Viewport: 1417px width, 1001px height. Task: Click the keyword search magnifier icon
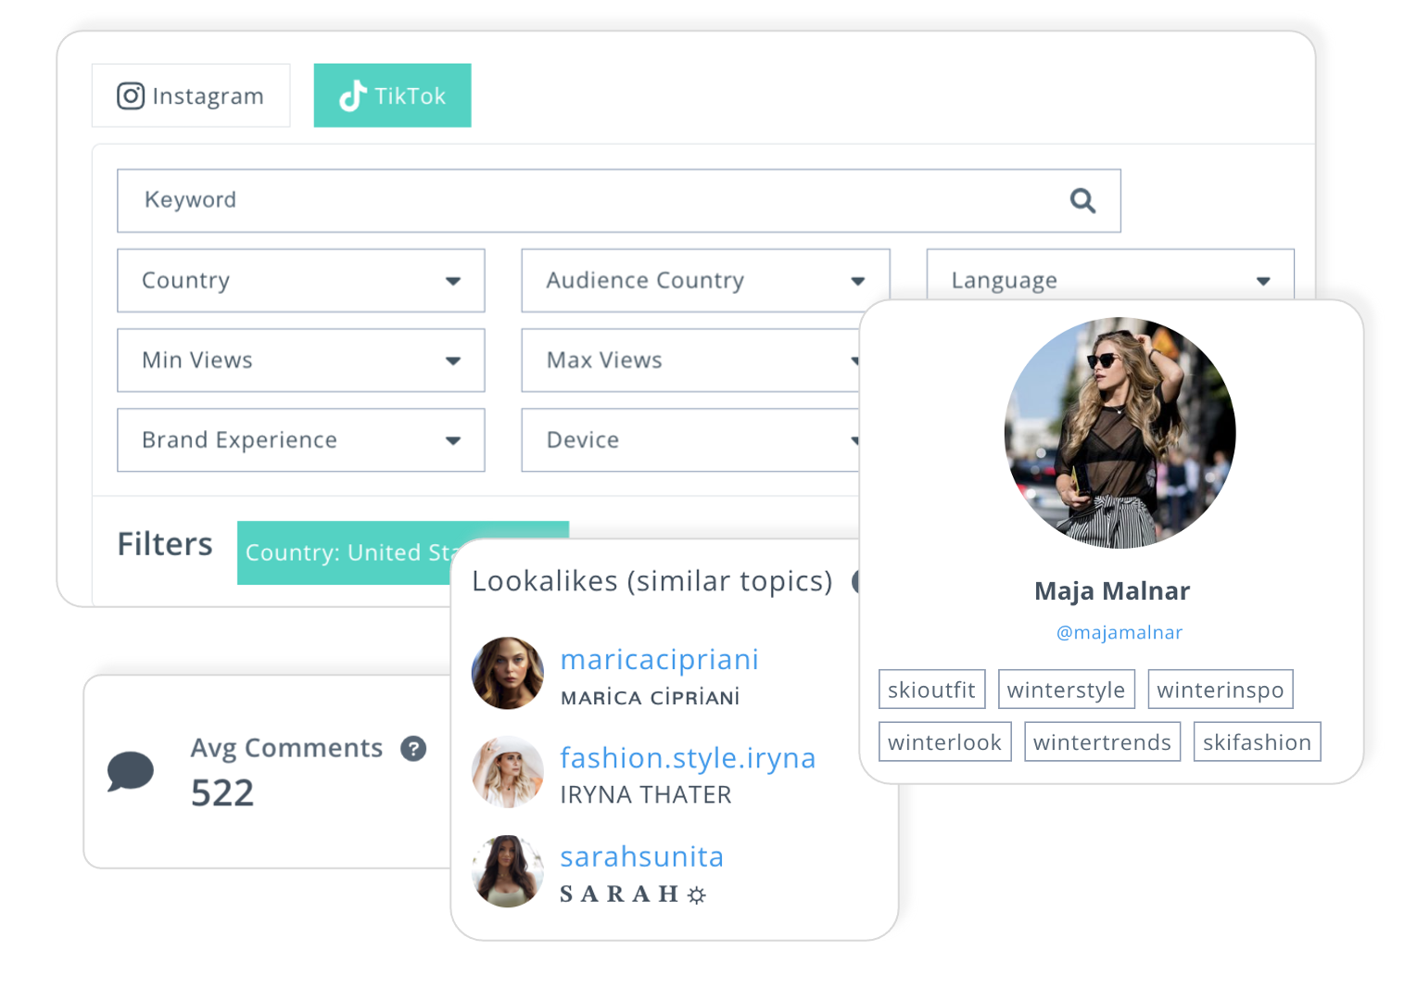pyautogui.click(x=1082, y=200)
